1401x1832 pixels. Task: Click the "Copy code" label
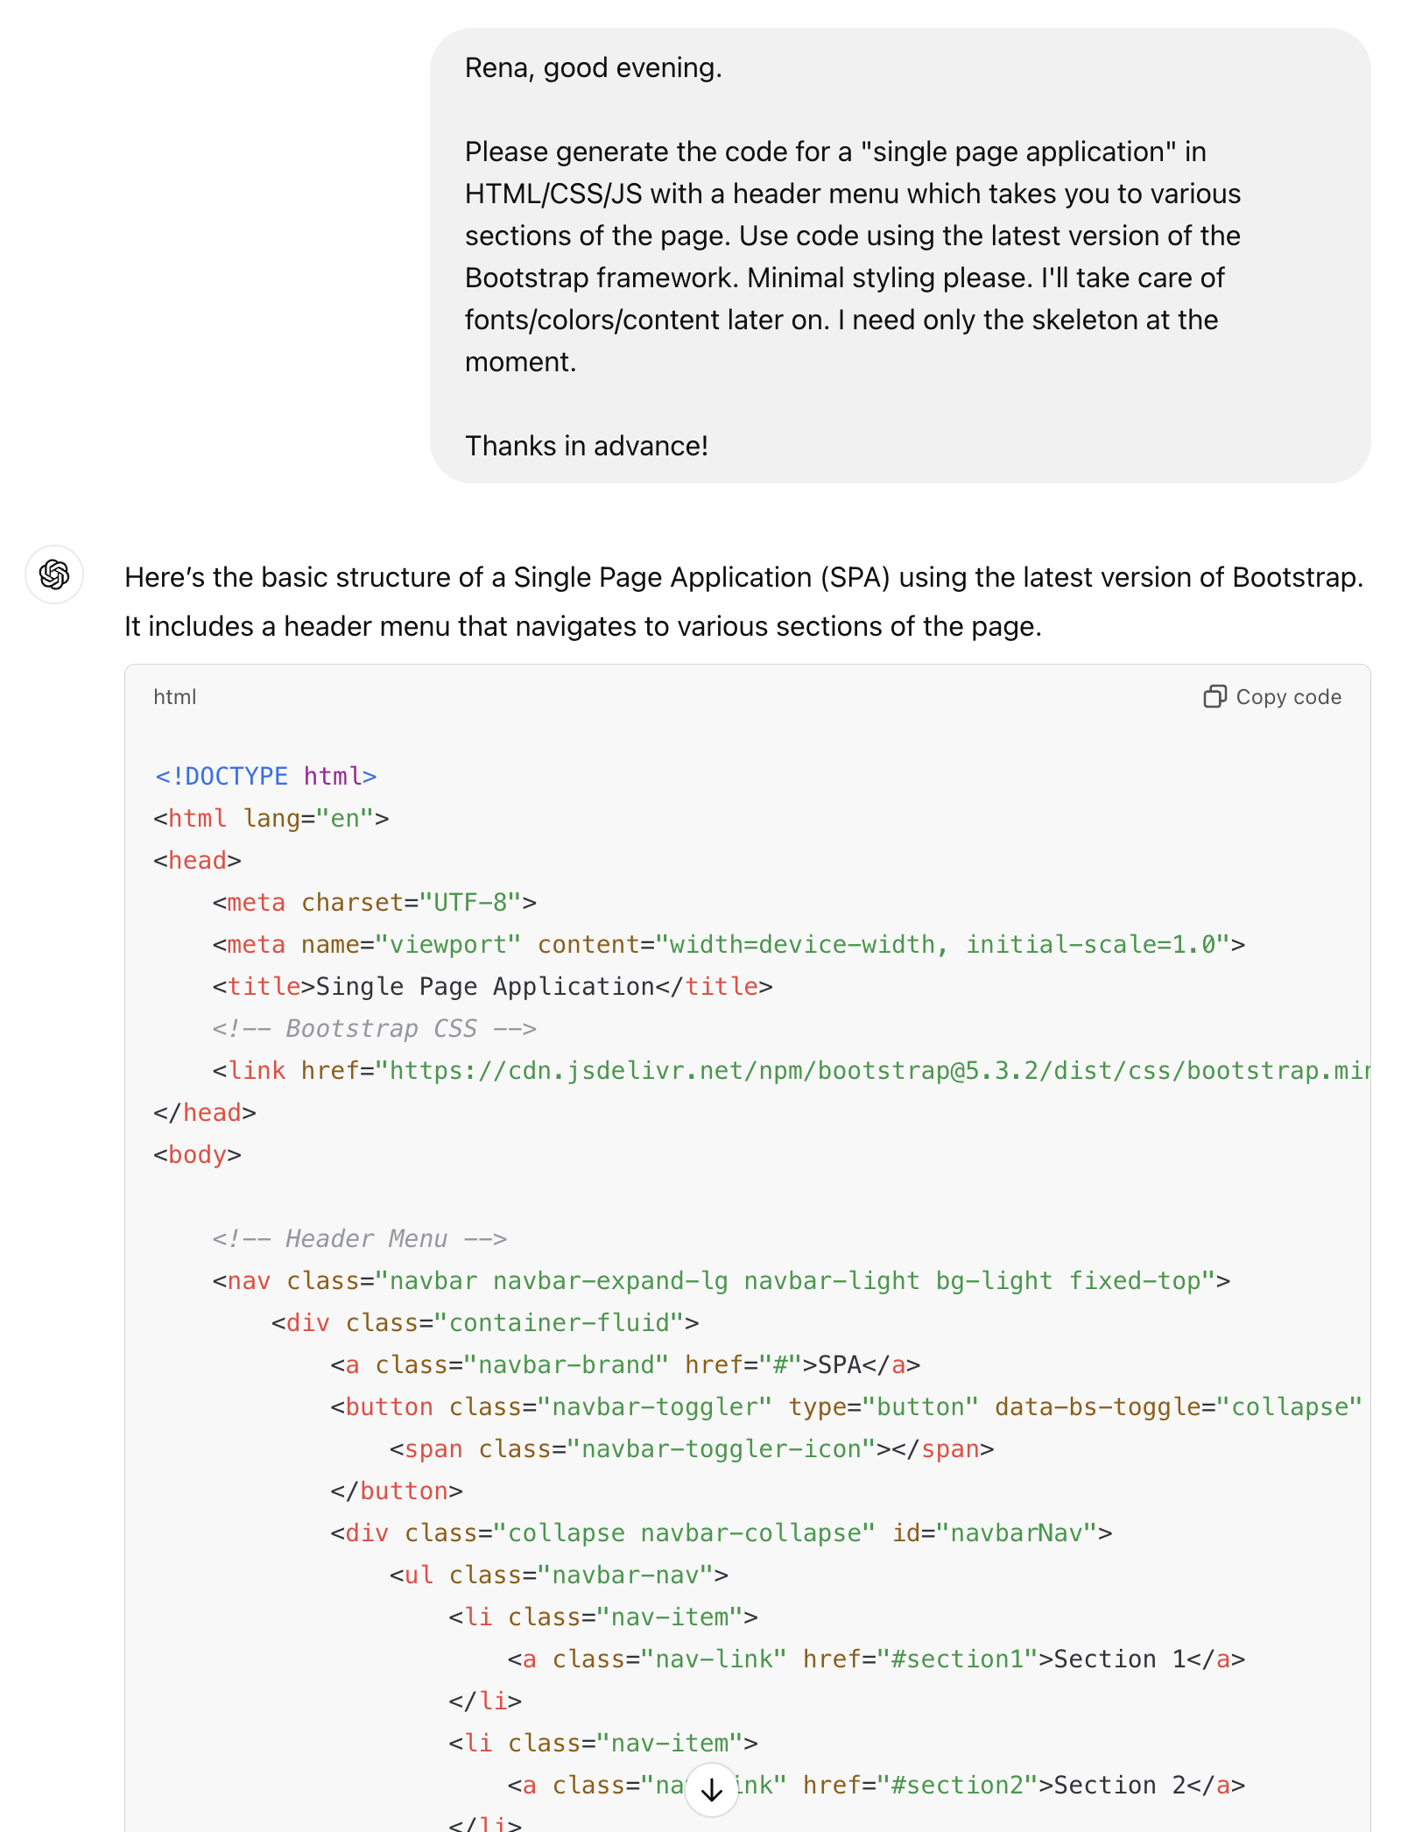pos(1288,697)
